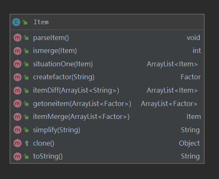
Task: Click the protected key icon beside clone()
Action: (26, 143)
